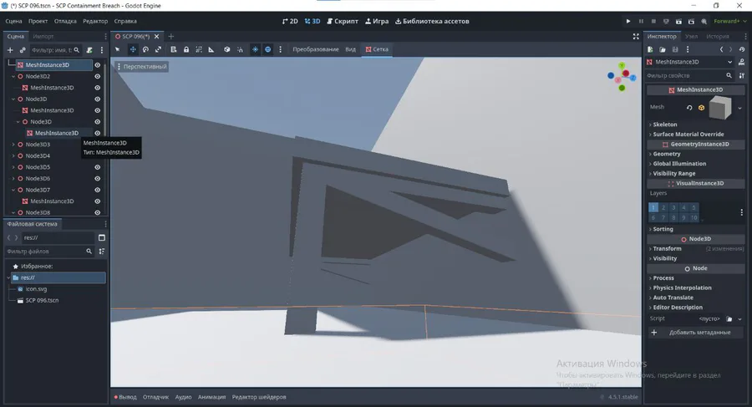Run the project with Play button
The width and height of the screenshot is (752, 407).
628,21
